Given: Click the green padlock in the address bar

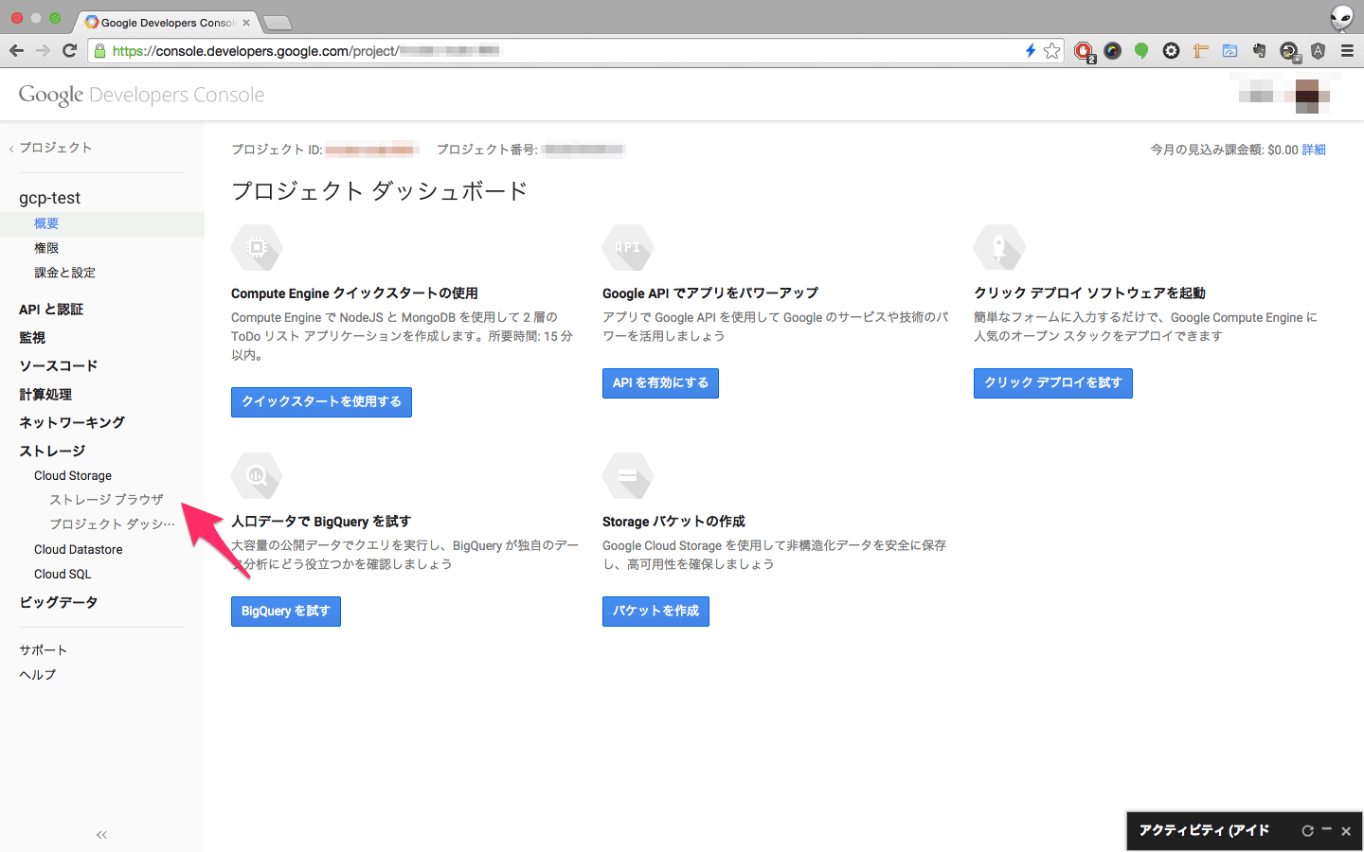Looking at the screenshot, I should (x=99, y=51).
